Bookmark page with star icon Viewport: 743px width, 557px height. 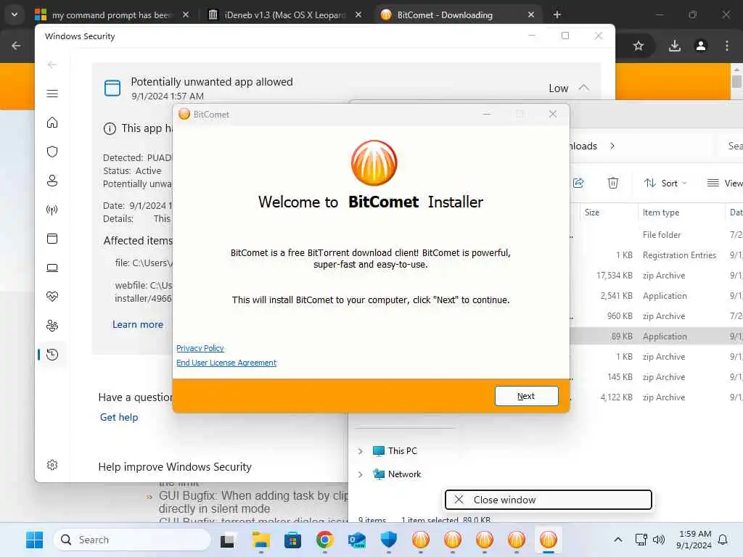(x=639, y=46)
